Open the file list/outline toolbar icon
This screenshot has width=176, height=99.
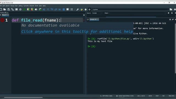pyautogui.click(x=16, y=9)
